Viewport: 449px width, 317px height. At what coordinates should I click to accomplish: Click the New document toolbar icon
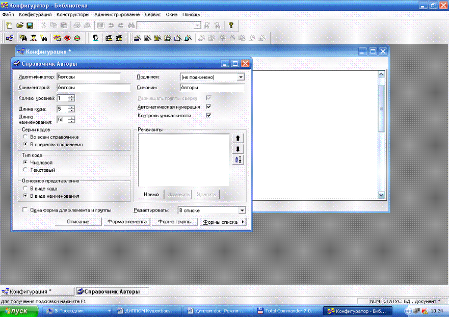[x=9, y=25]
